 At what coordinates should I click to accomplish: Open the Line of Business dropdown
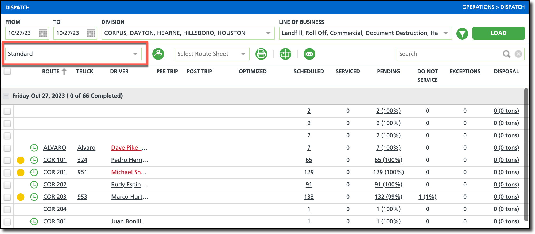(365, 33)
